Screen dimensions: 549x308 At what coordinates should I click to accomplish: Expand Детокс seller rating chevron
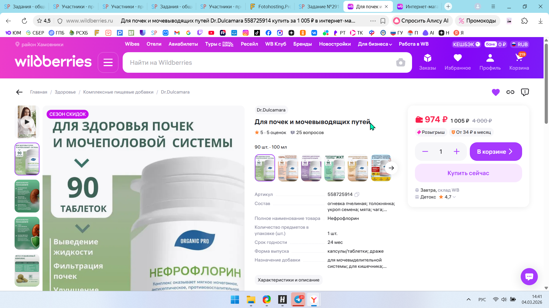454,197
